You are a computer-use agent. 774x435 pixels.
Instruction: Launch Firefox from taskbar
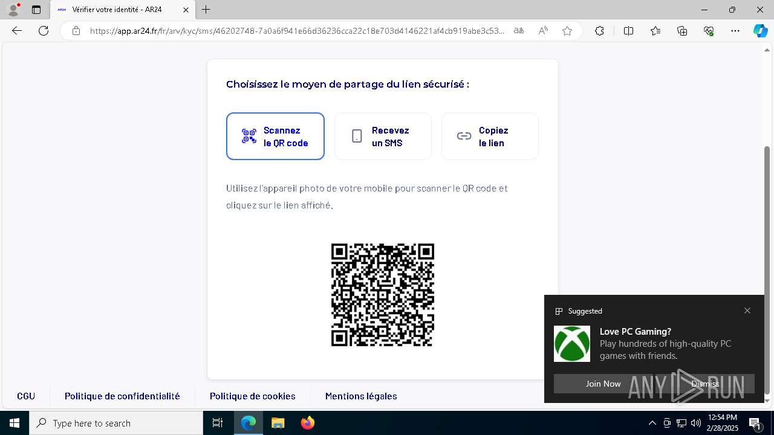point(307,423)
